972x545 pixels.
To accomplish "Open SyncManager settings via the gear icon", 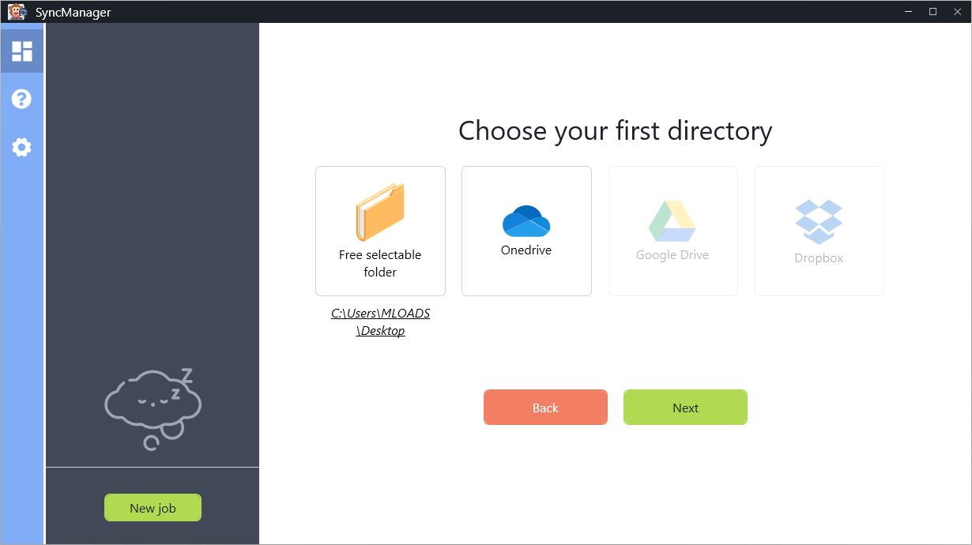I will 21,147.
